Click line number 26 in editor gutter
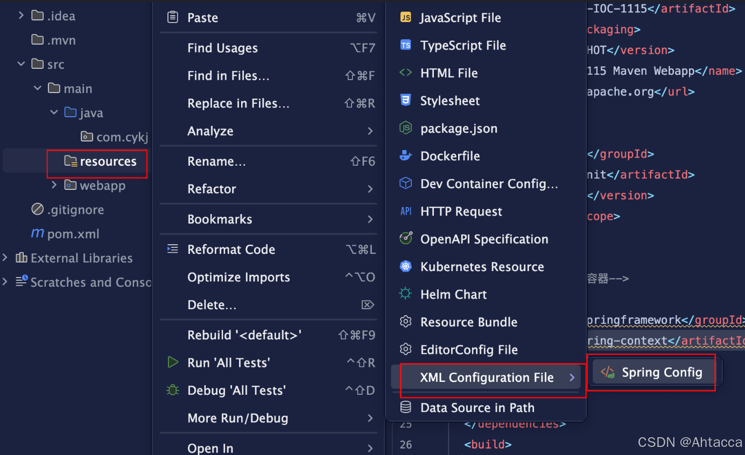 point(406,445)
